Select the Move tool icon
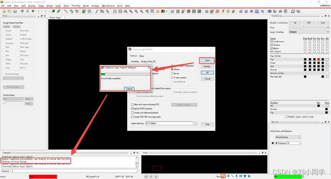The width and height of the screenshot is (331, 179). coord(22,11)
